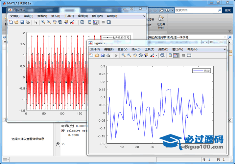
Task: Click Link Plot icon in Figure 1 toolbar
Action: click(x=82, y=22)
